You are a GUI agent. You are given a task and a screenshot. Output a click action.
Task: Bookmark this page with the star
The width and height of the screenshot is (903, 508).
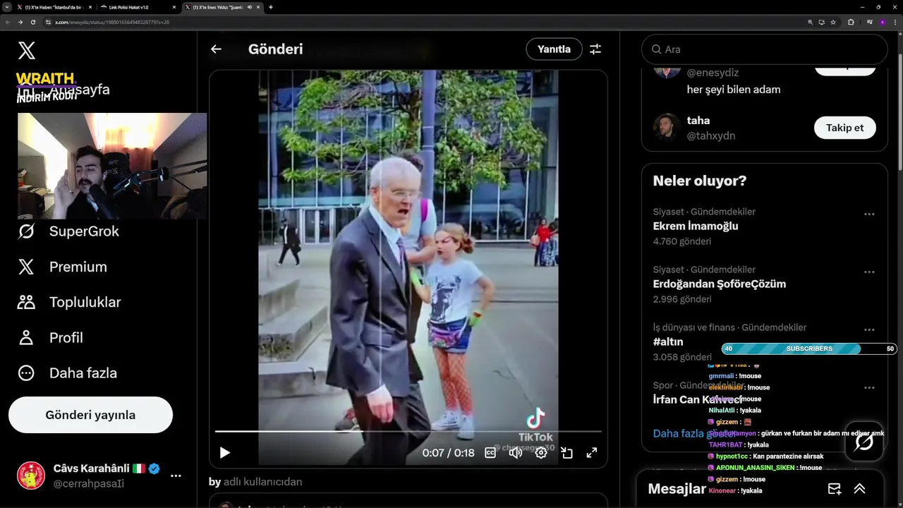pyautogui.click(x=833, y=22)
